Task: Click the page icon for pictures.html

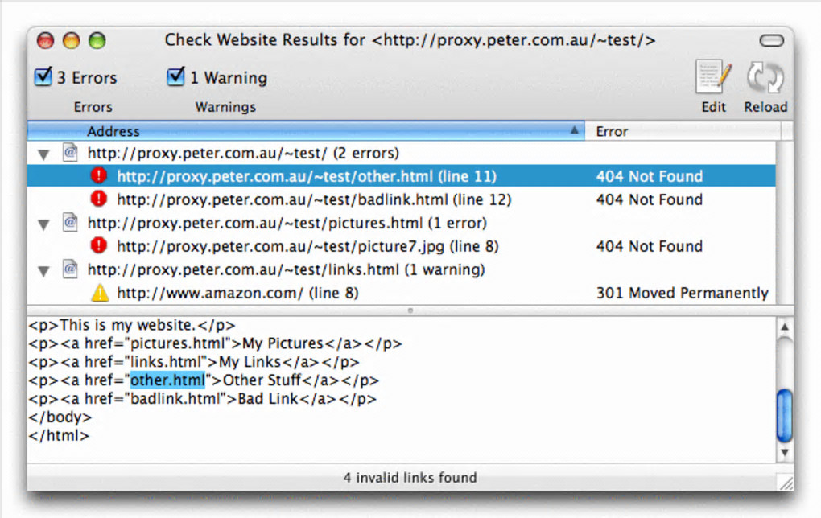Action: tap(70, 223)
